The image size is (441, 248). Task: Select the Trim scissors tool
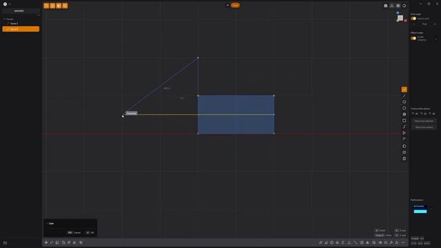click(x=404, y=133)
